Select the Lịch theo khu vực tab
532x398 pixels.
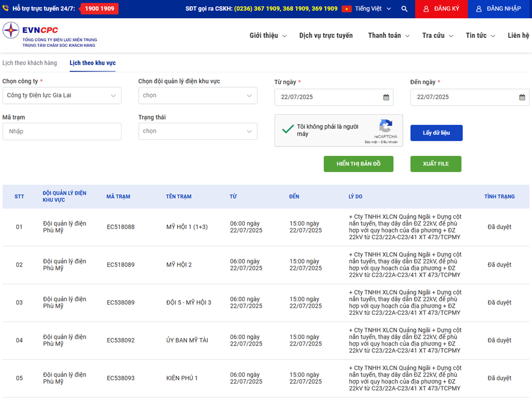[92, 63]
